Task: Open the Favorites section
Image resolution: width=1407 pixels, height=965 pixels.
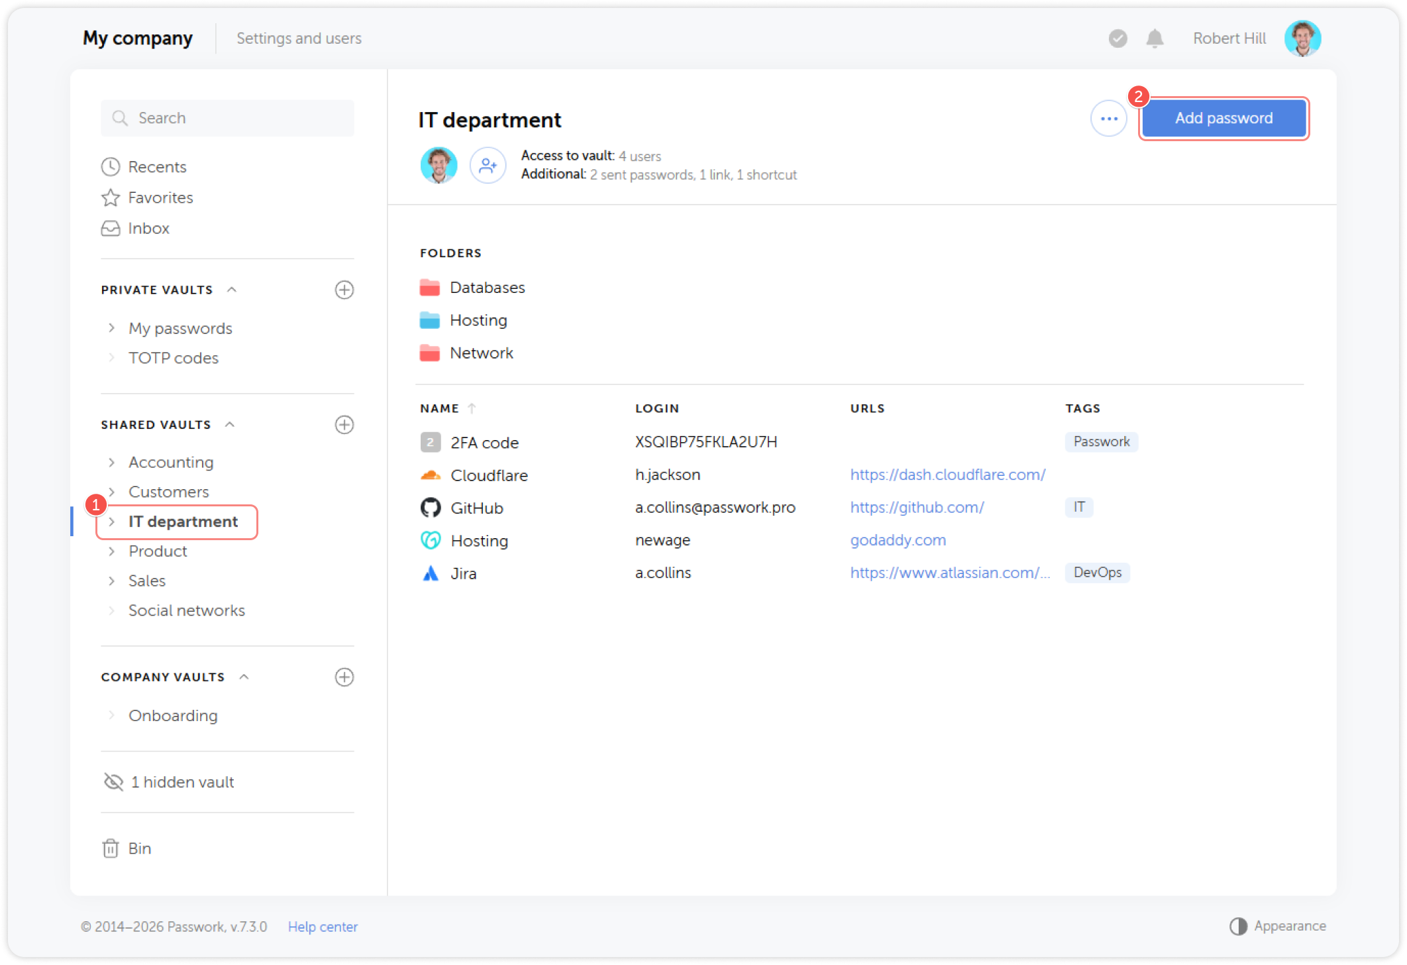Action: [x=160, y=198]
